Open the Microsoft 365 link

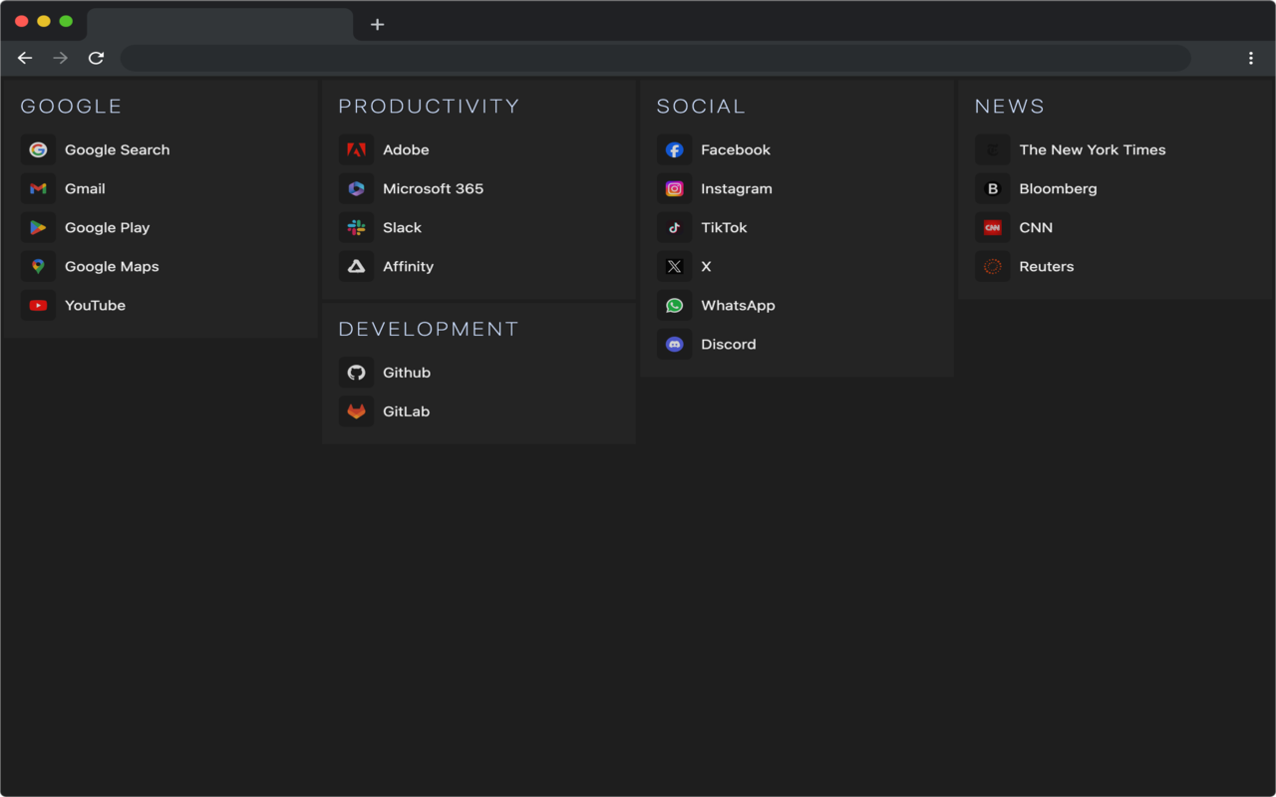tap(433, 189)
